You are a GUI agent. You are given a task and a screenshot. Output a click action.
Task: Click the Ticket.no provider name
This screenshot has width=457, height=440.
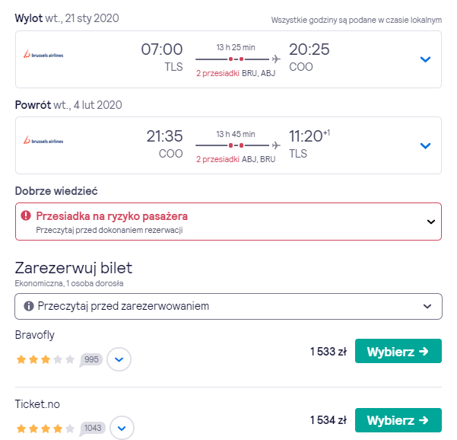click(37, 404)
